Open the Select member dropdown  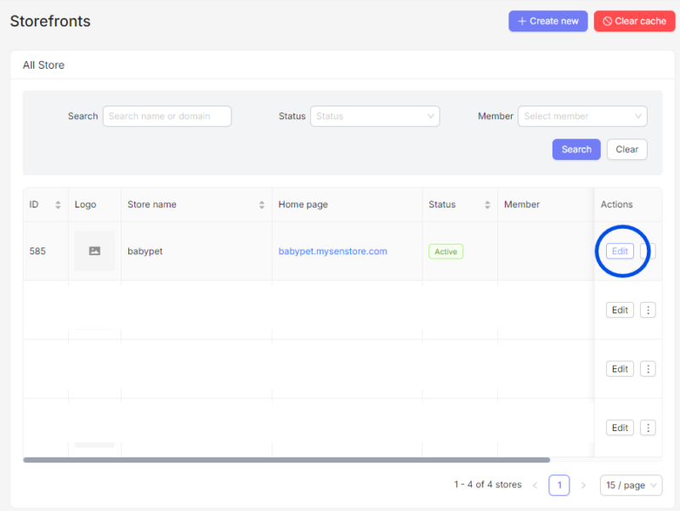coord(582,116)
